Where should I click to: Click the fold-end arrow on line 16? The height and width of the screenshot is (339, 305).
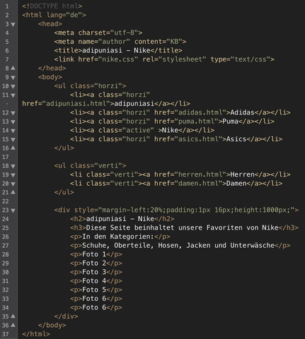13,148
